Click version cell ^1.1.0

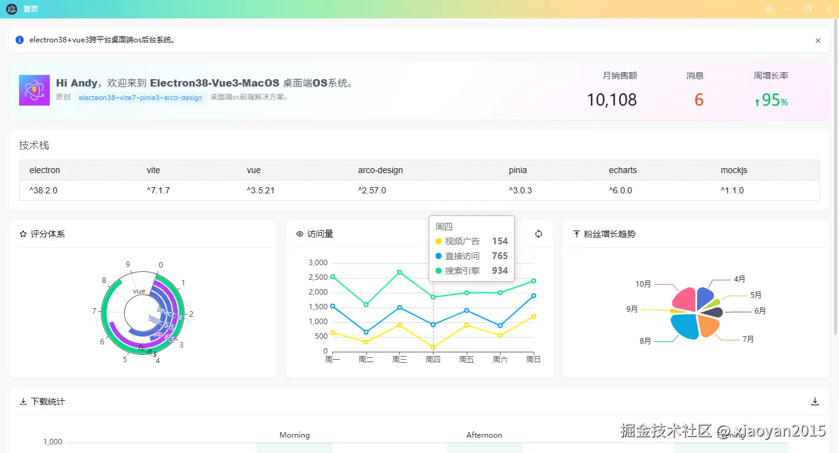tap(733, 190)
